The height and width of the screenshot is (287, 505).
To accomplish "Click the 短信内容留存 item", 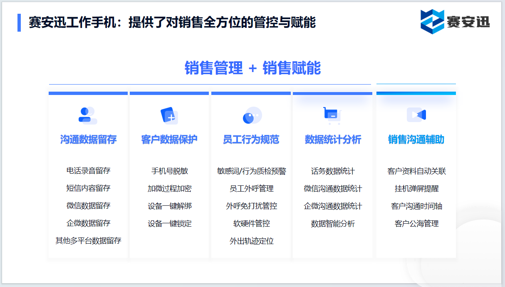I will coord(88,188).
